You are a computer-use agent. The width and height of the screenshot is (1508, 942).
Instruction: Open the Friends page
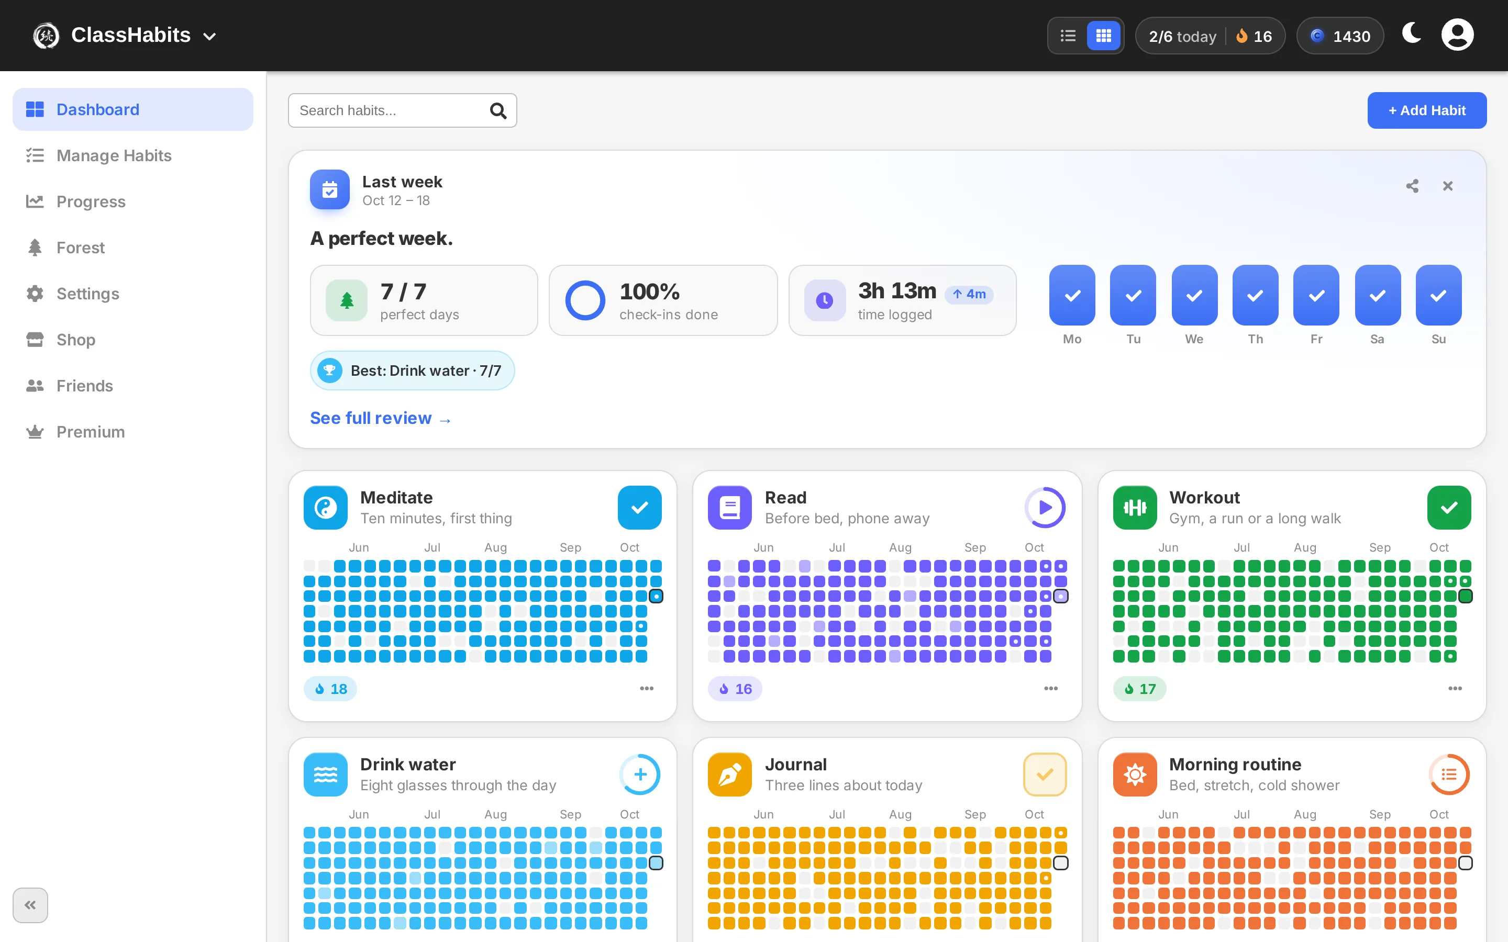(132, 386)
